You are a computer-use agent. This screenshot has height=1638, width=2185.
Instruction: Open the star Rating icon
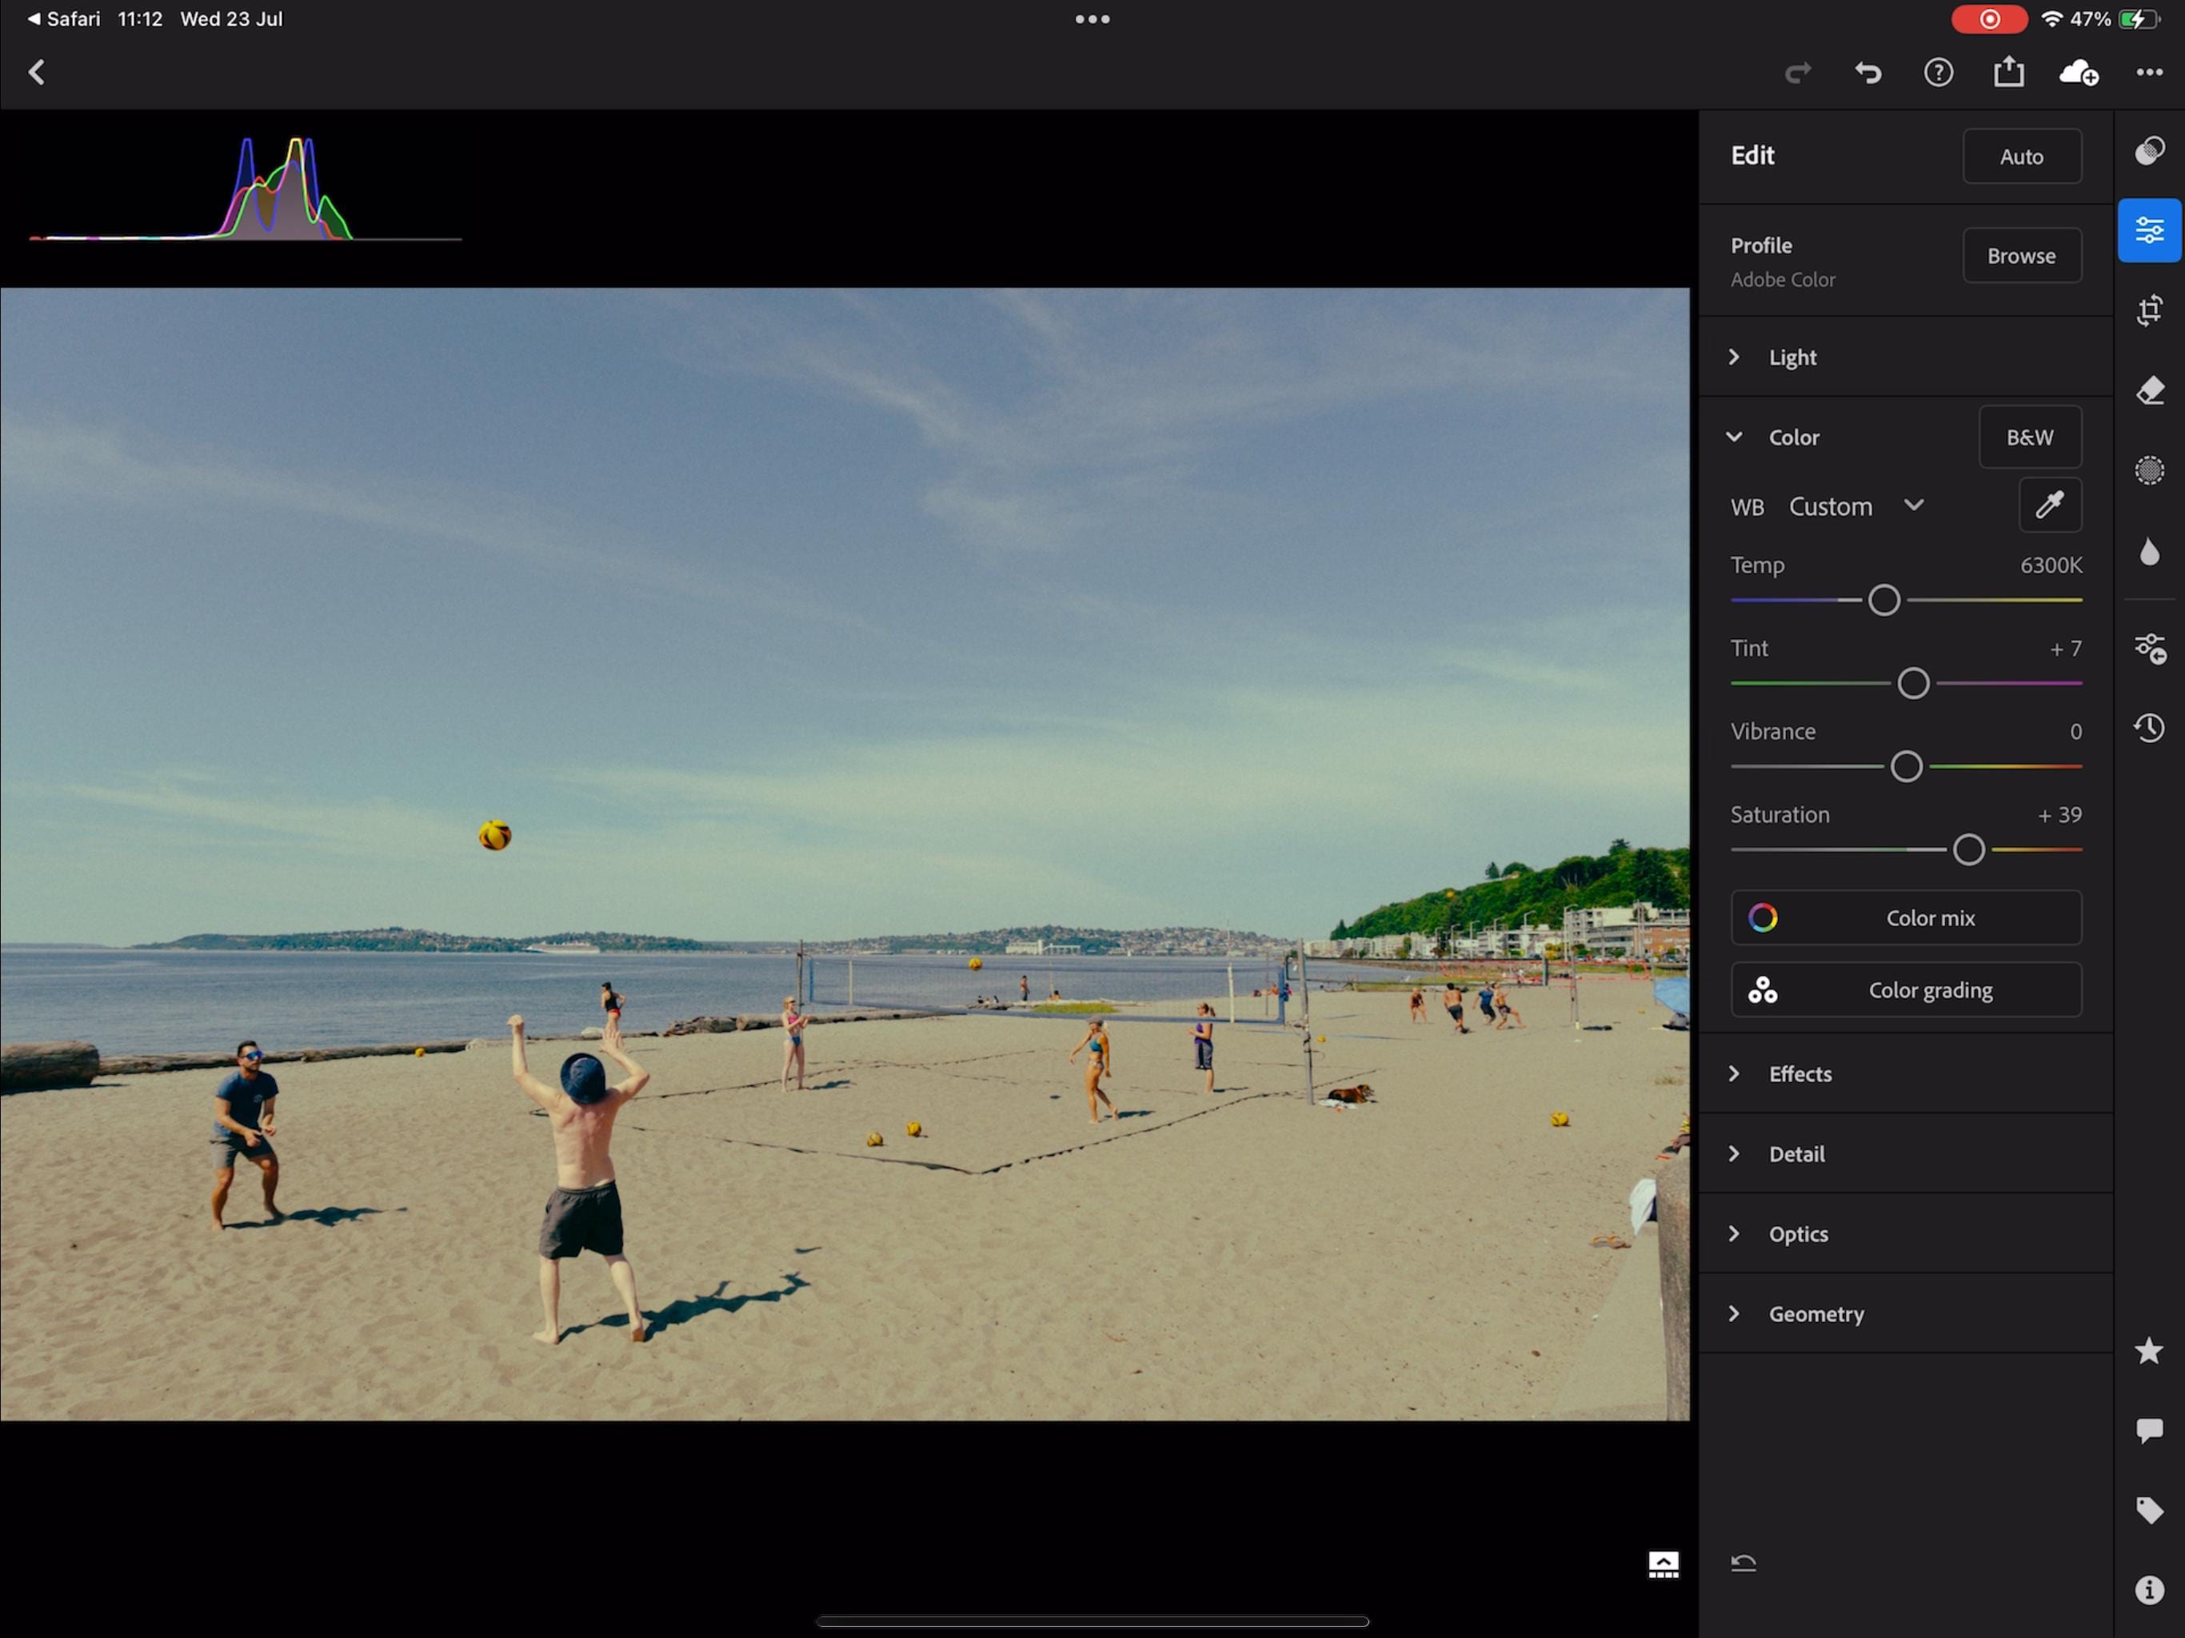click(x=2150, y=1351)
